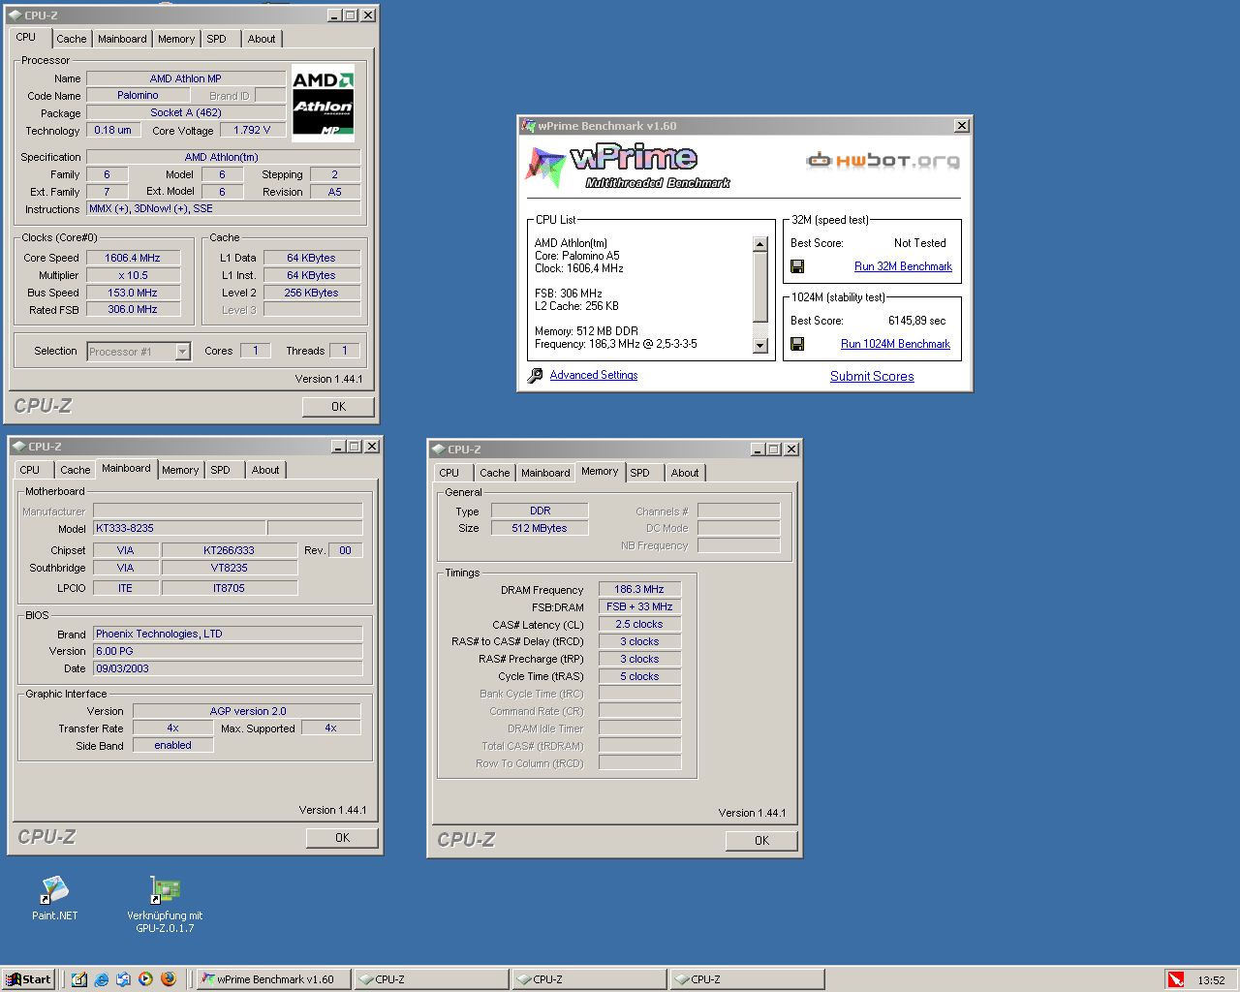Click the Cycle Time (tRAS) value 5 clocks
This screenshot has height=992, width=1240.
pos(639,676)
